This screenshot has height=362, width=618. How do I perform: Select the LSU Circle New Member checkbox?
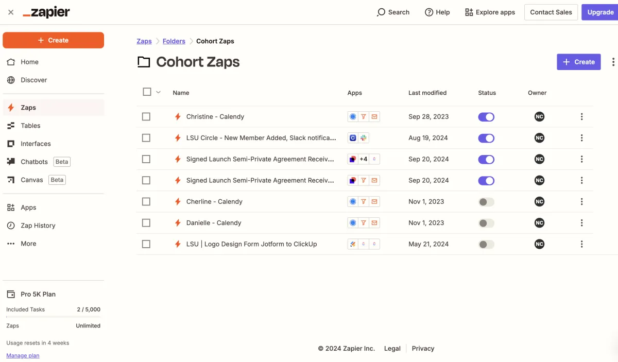coord(146,138)
